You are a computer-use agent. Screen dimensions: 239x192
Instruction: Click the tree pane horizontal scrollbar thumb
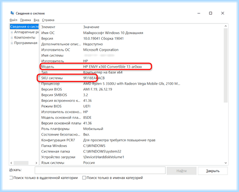click(21, 163)
